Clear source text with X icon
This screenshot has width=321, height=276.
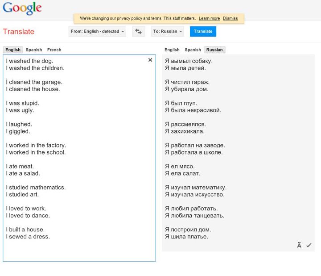(150, 60)
